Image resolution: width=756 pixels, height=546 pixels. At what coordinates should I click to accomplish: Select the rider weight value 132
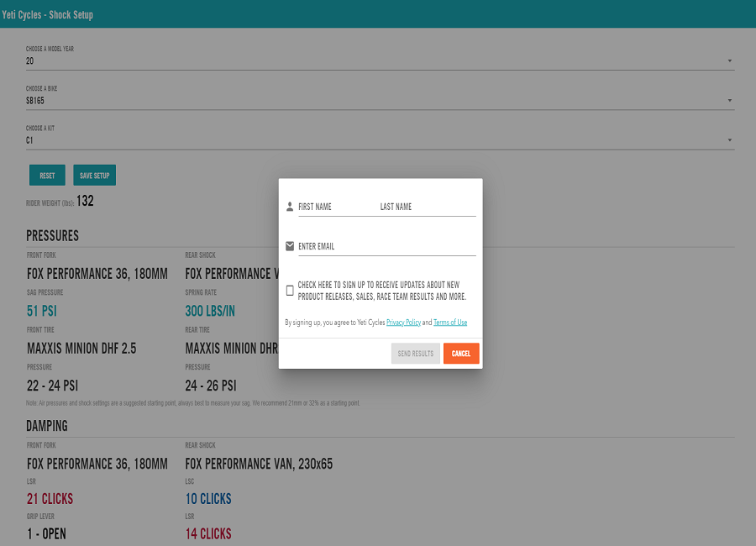[85, 201]
